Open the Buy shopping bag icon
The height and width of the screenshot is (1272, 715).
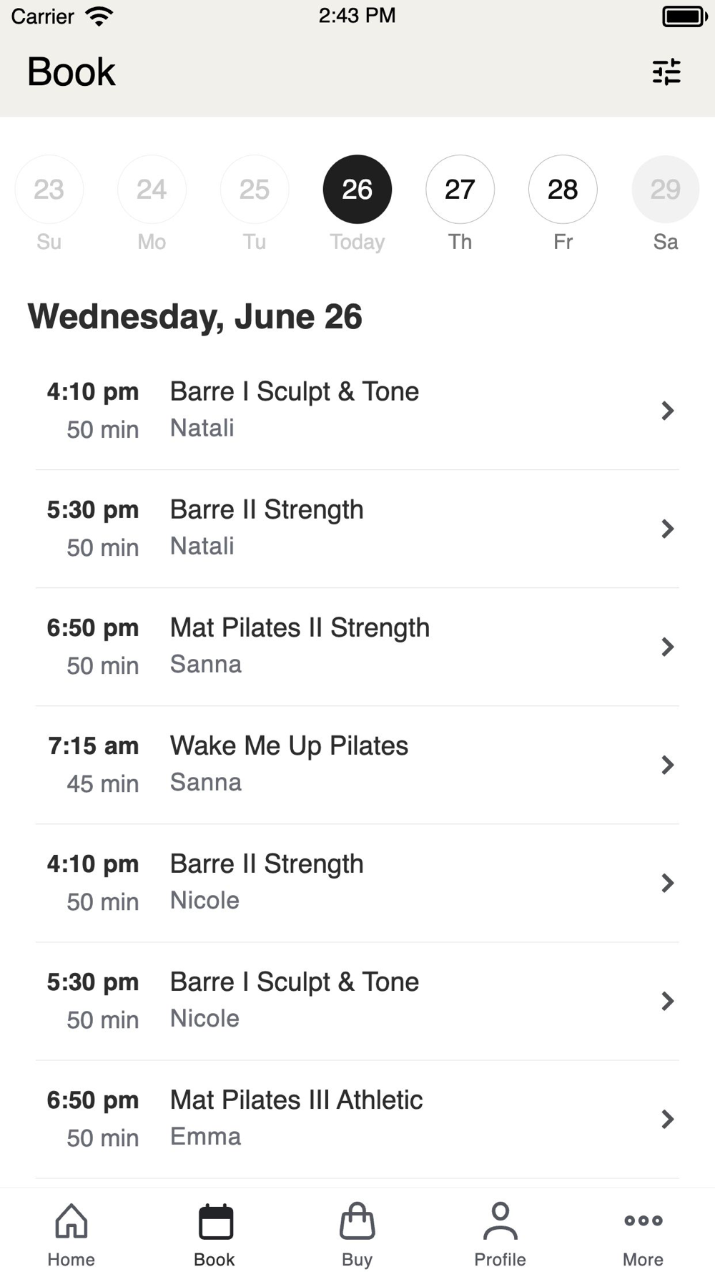(x=357, y=1220)
